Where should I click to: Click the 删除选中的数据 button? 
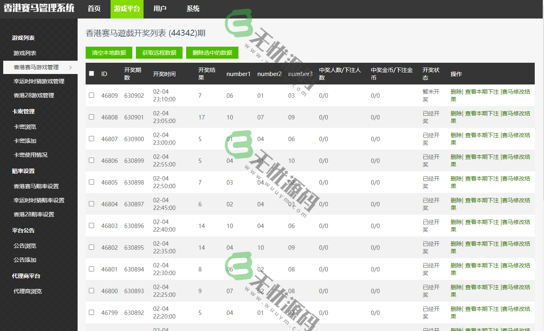pos(212,53)
